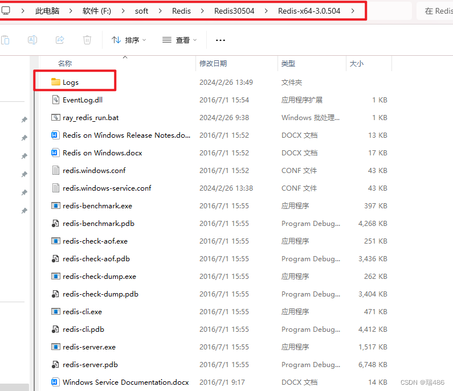Open the 排序 sort dropdown

point(129,40)
